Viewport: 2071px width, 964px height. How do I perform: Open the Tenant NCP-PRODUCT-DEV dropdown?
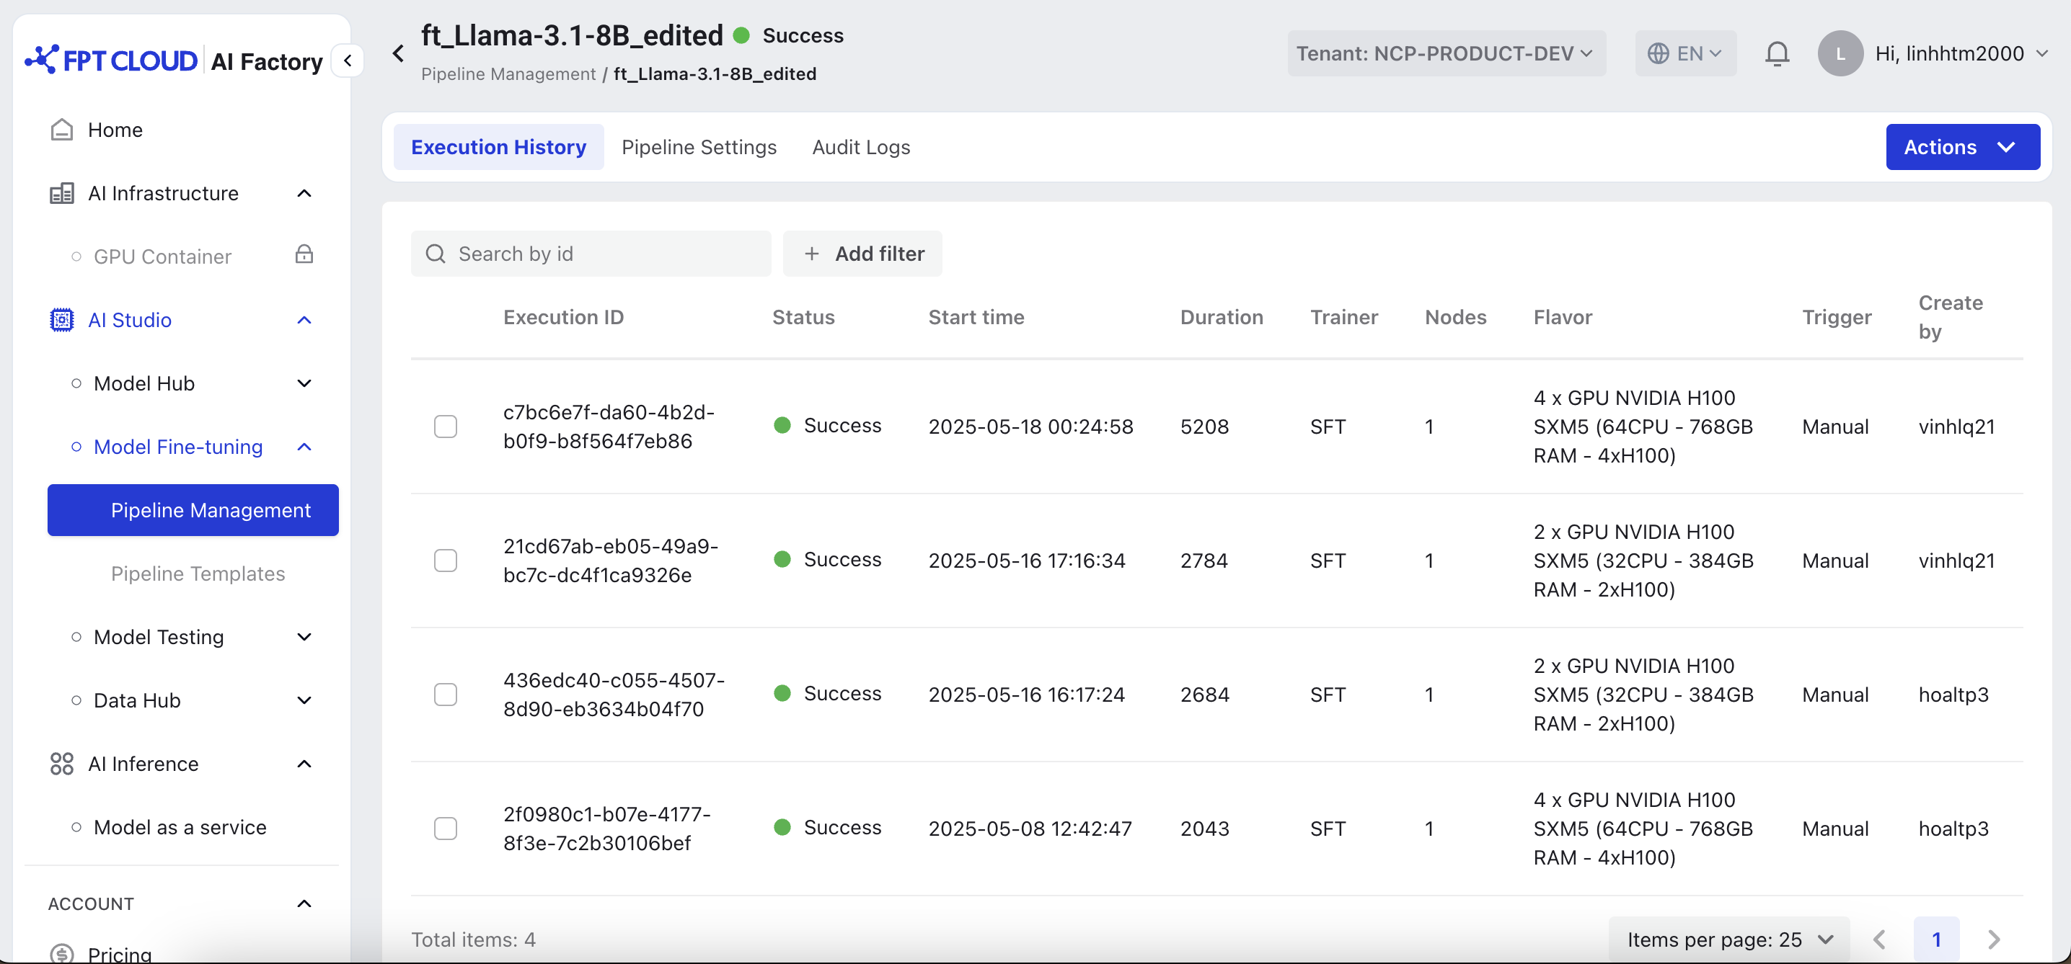(x=1446, y=54)
